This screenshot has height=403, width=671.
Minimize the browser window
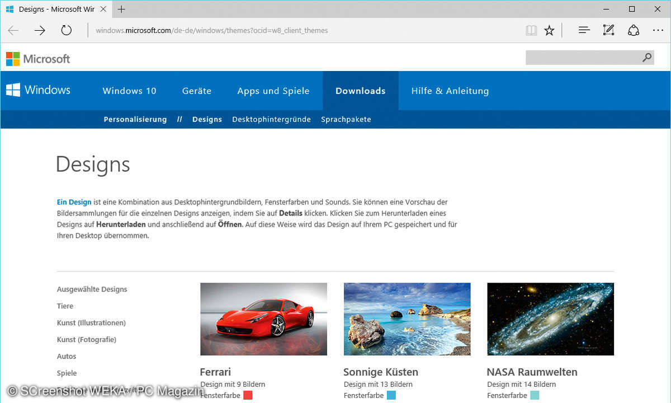coord(606,9)
